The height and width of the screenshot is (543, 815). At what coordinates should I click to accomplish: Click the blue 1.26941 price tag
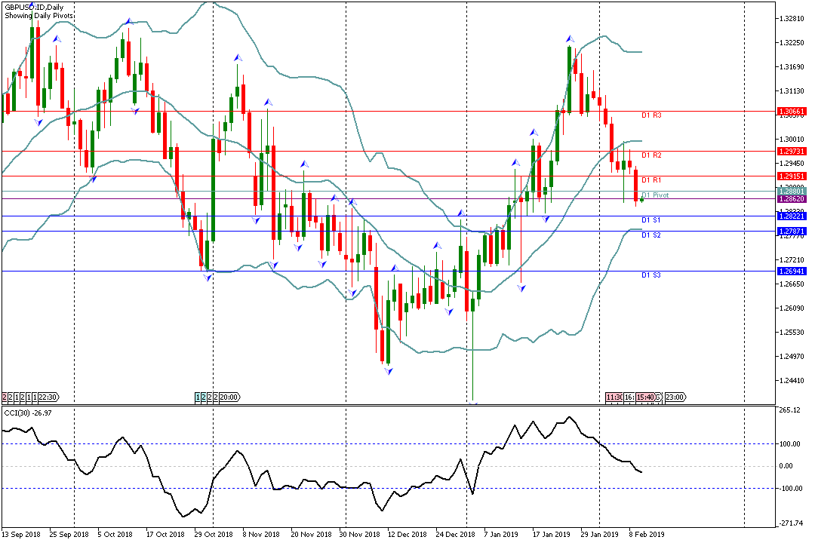coord(792,271)
